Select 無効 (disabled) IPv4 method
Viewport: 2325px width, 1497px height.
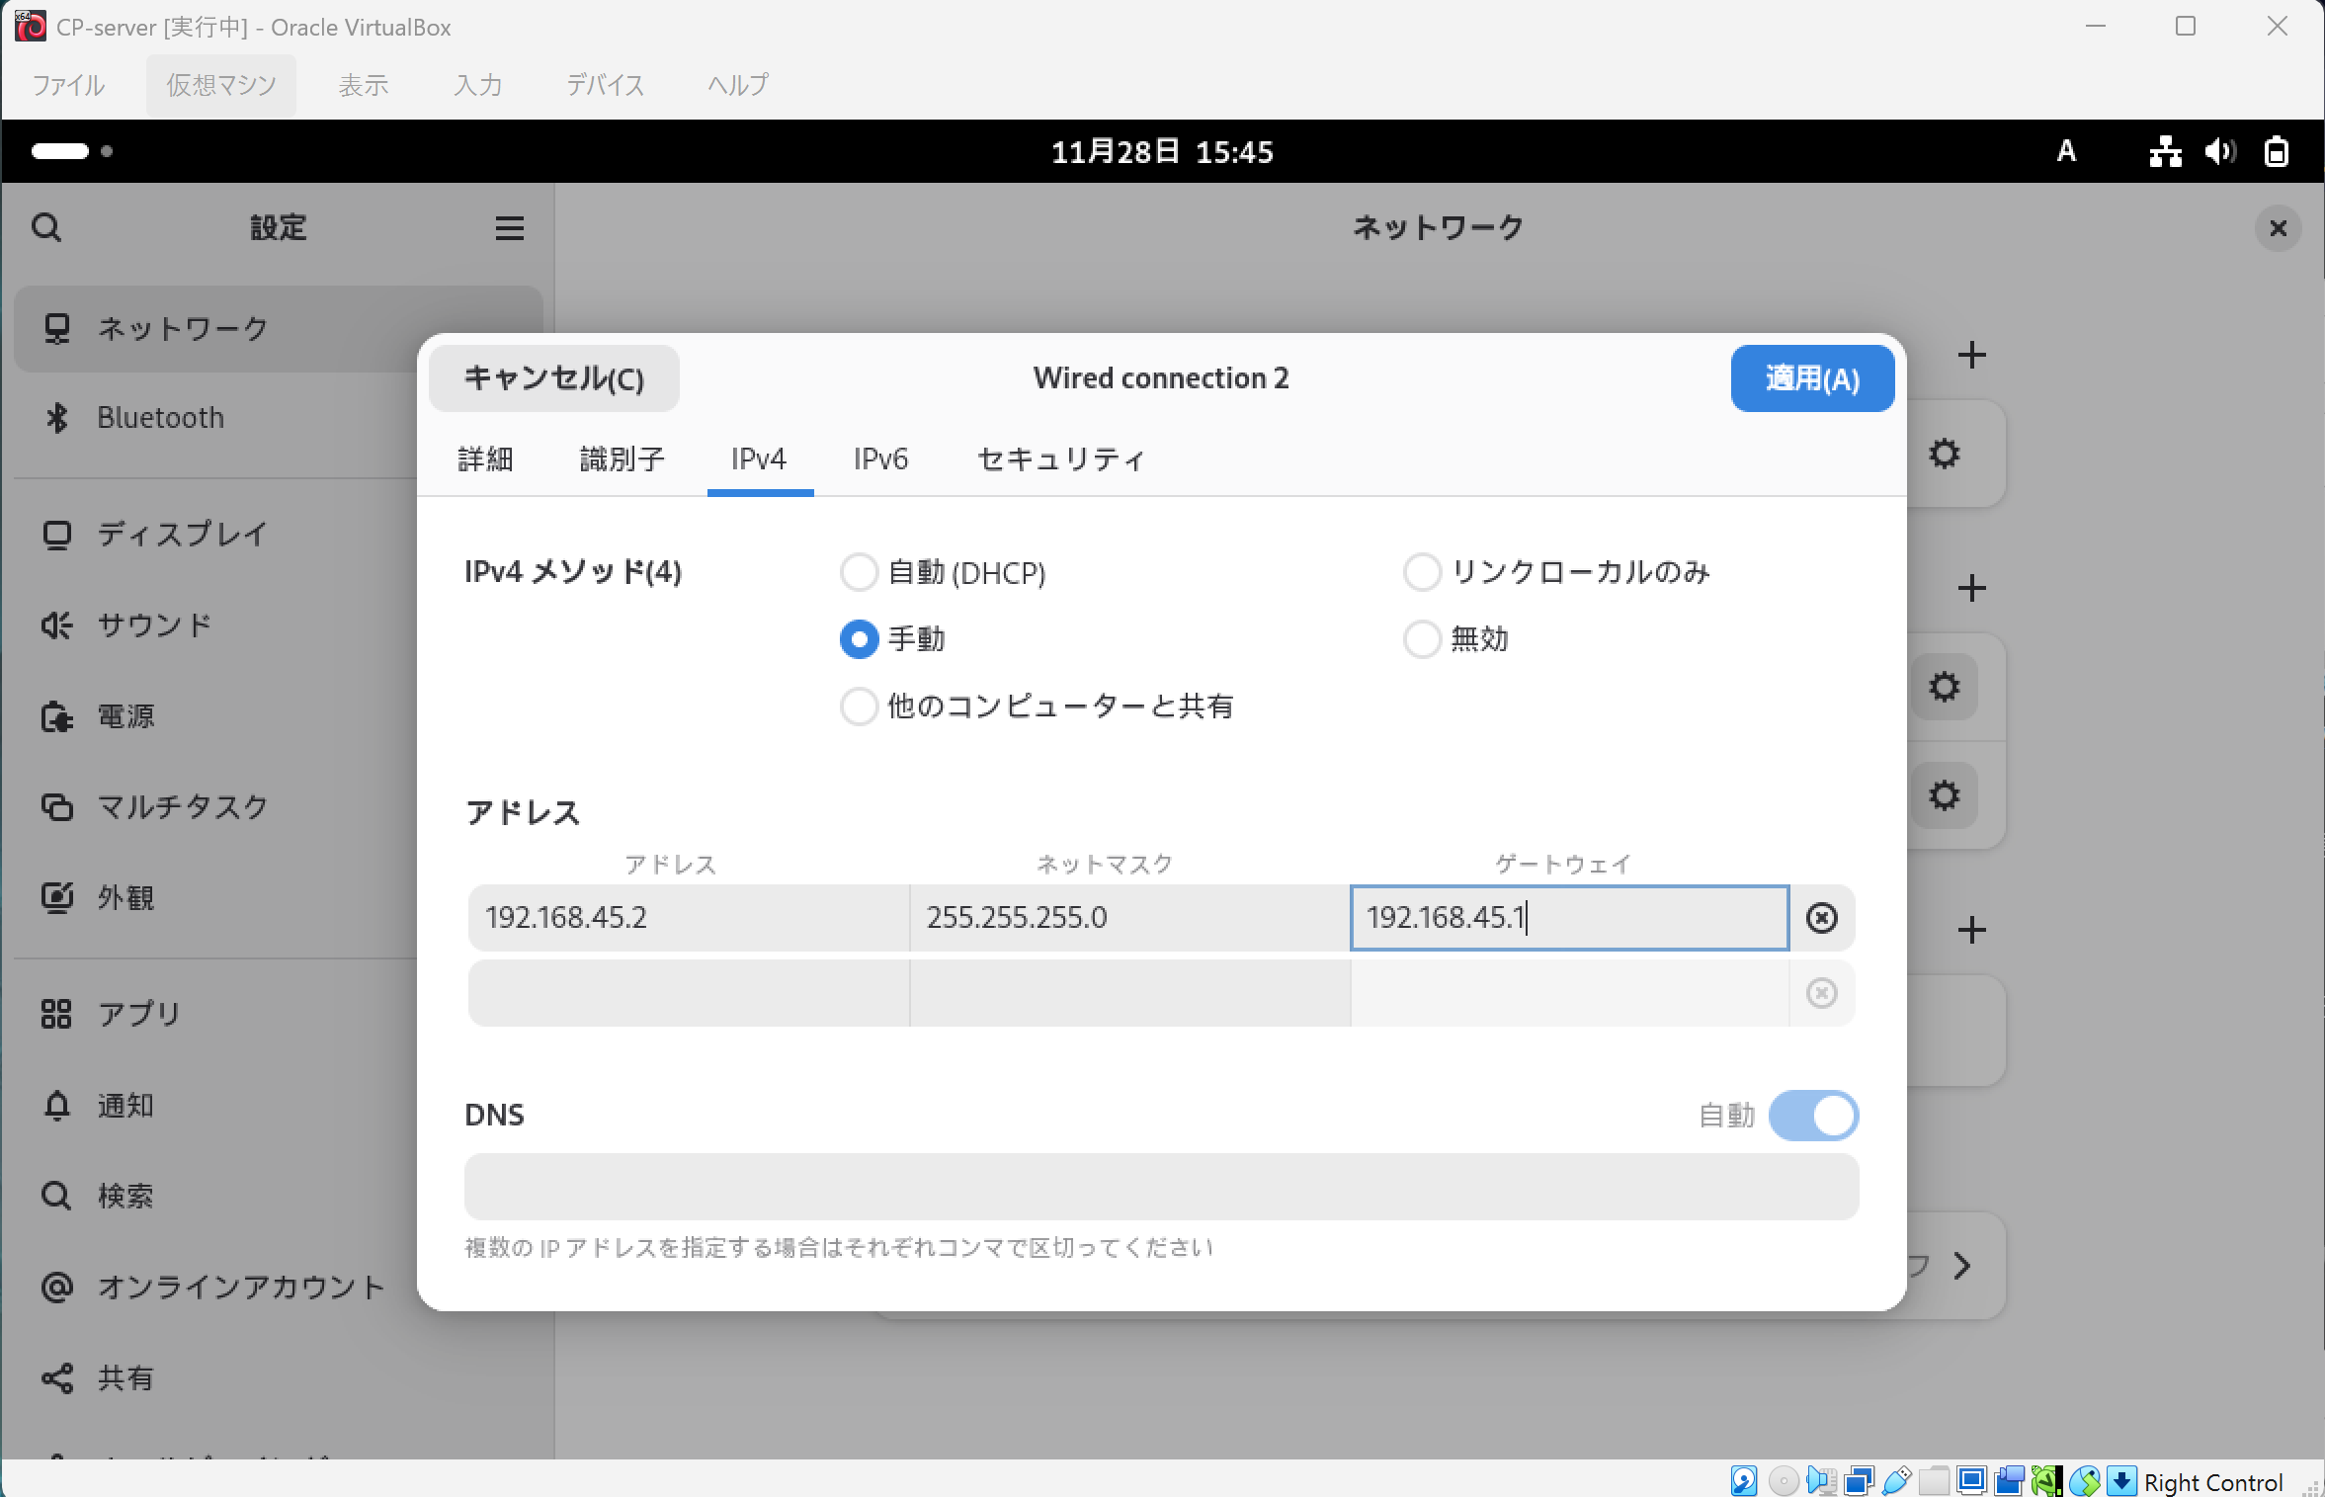tap(1422, 639)
